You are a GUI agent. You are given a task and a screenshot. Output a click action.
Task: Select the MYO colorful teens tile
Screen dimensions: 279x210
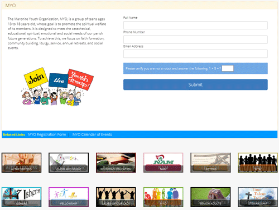click(x=163, y=197)
